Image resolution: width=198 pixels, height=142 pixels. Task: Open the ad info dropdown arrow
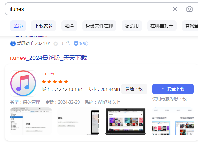coord(56,44)
